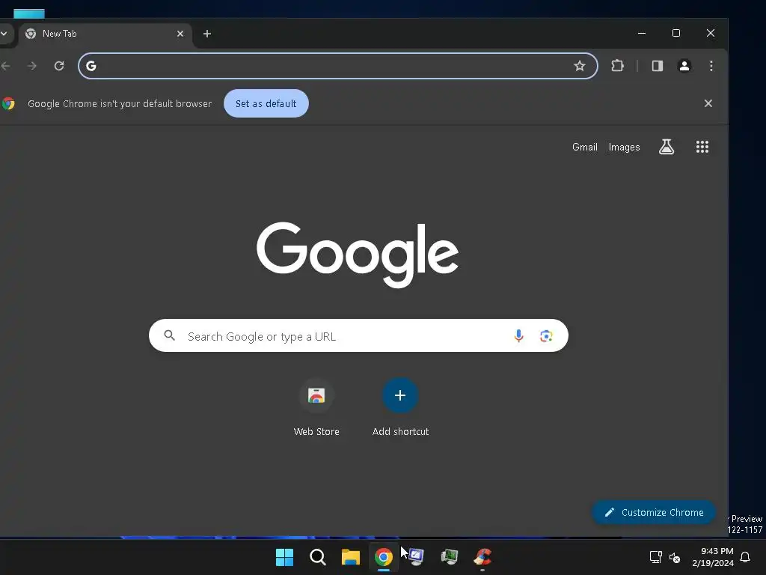Screen dimensions: 766x575
Task: Maximize the Chrome window
Action: [676, 33]
